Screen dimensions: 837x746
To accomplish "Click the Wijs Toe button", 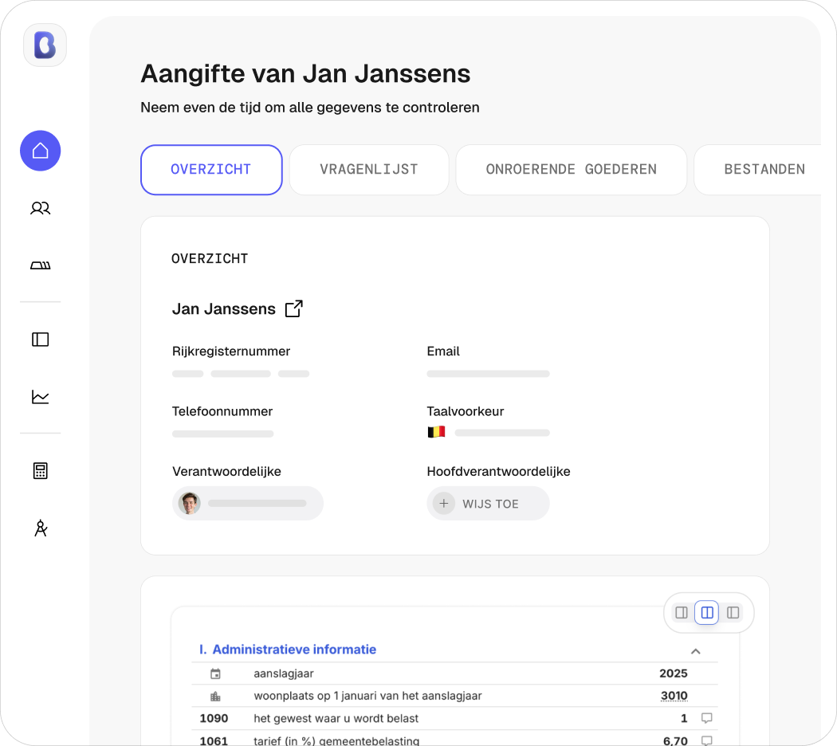I will pyautogui.click(x=488, y=503).
